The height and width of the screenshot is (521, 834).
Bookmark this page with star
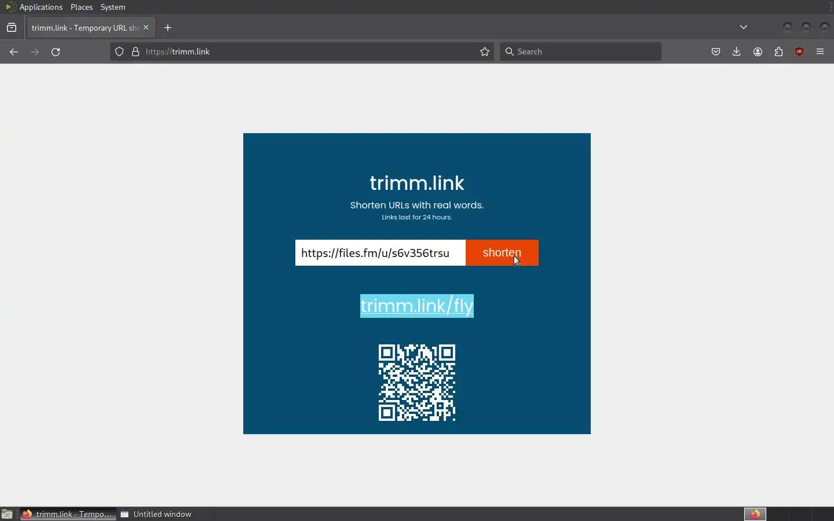click(x=485, y=52)
